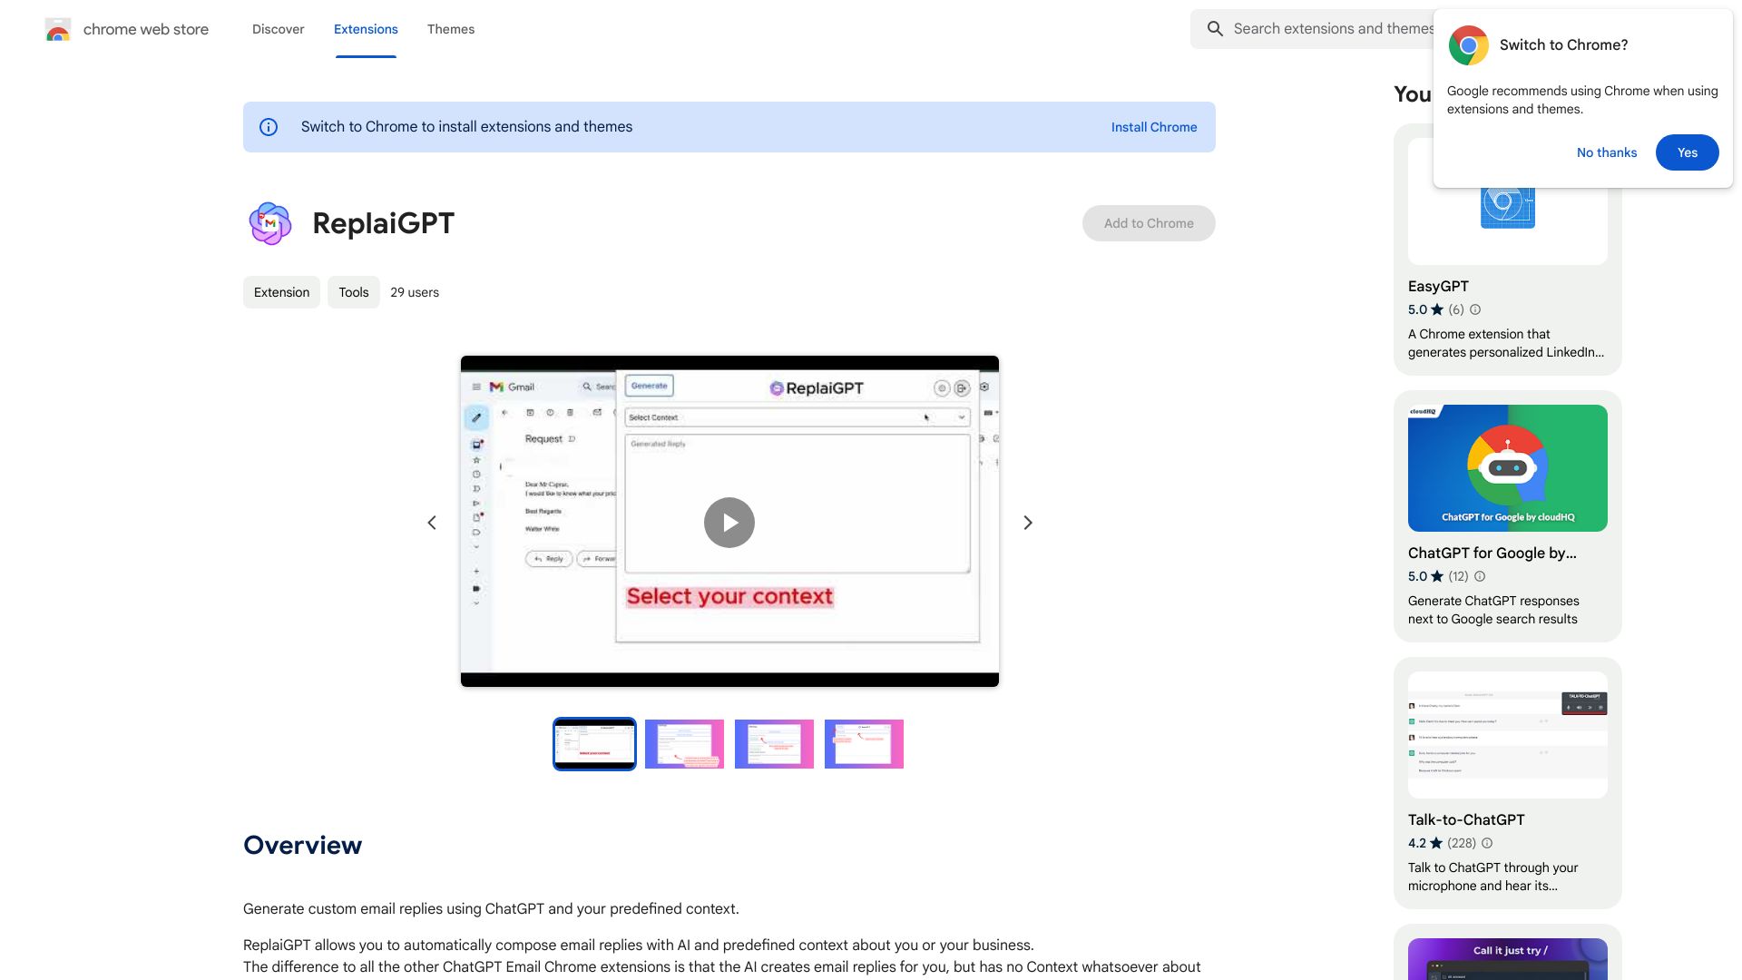Click the Overview heading

[302, 845]
